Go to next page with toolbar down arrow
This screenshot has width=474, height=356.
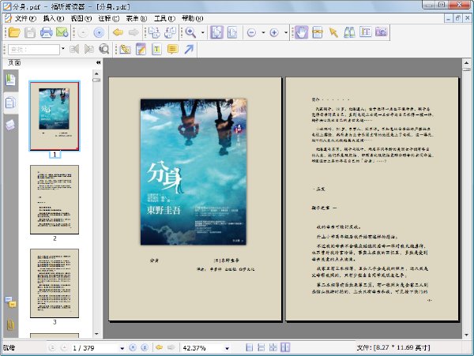99,32
